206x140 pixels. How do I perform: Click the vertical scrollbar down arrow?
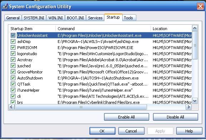[x=195, y=101]
